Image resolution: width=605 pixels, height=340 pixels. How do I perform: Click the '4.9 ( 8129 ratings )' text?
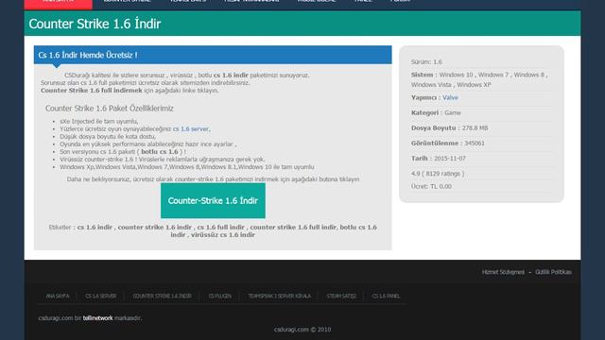coord(438,174)
